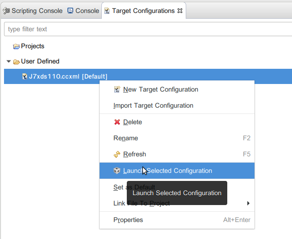Select Rename in the context menu

(126, 138)
